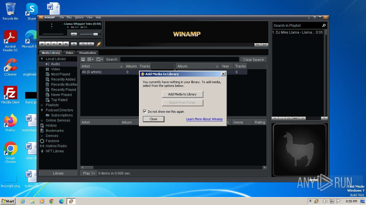366x205 pixels.
Task: Click the Close button in the dialog
Action: (154, 119)
